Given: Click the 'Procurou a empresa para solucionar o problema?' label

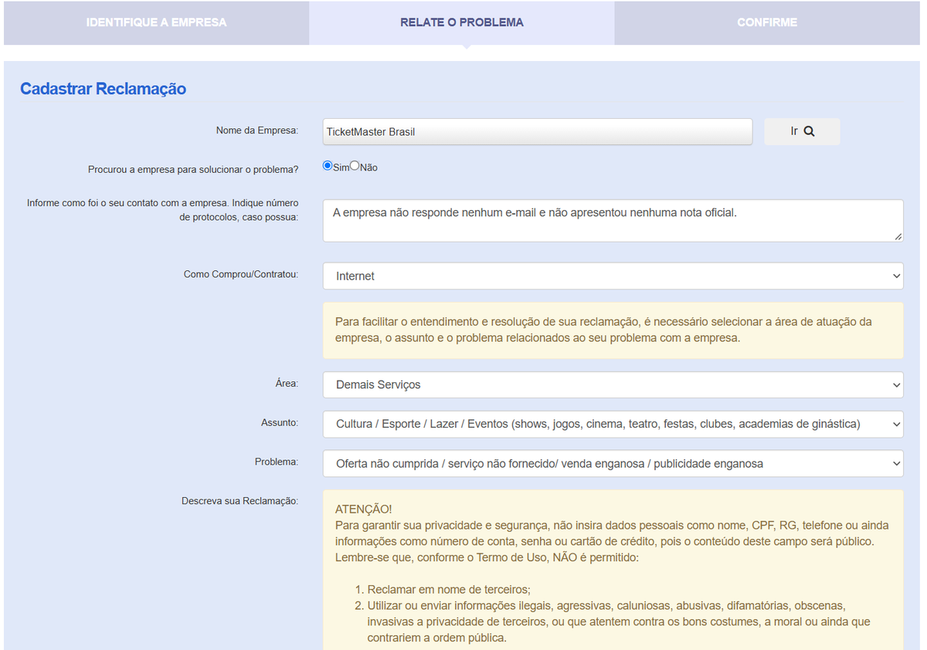Looking at the screenshot, I should [x=193, y=169].
